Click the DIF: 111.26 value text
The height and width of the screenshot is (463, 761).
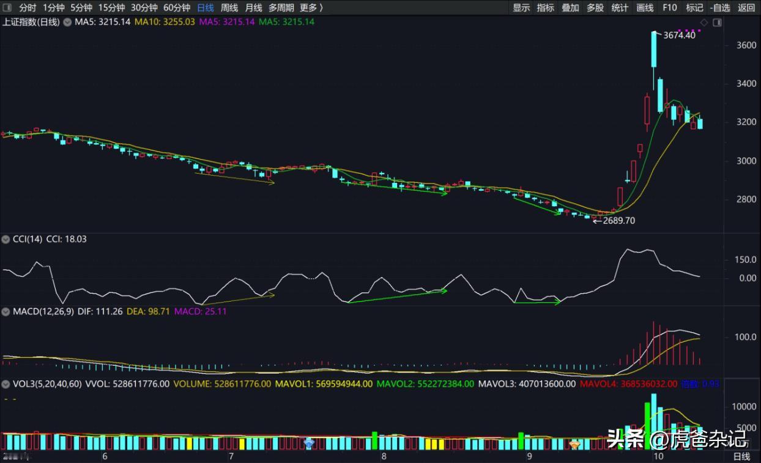tap(99, 311)
